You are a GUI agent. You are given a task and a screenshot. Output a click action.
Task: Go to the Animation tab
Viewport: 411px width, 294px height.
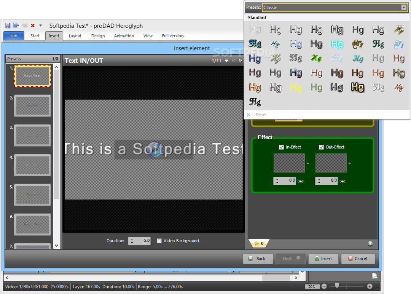124,36
